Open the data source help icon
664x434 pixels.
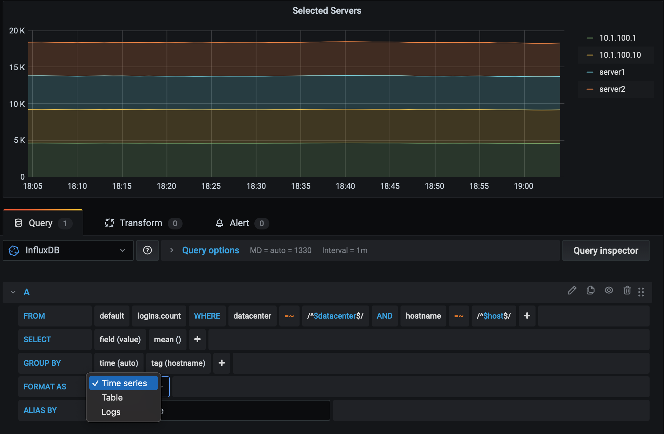[147, 250]
